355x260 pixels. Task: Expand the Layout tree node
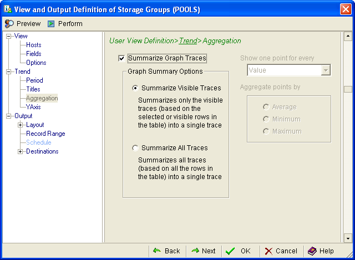(20, 125)
